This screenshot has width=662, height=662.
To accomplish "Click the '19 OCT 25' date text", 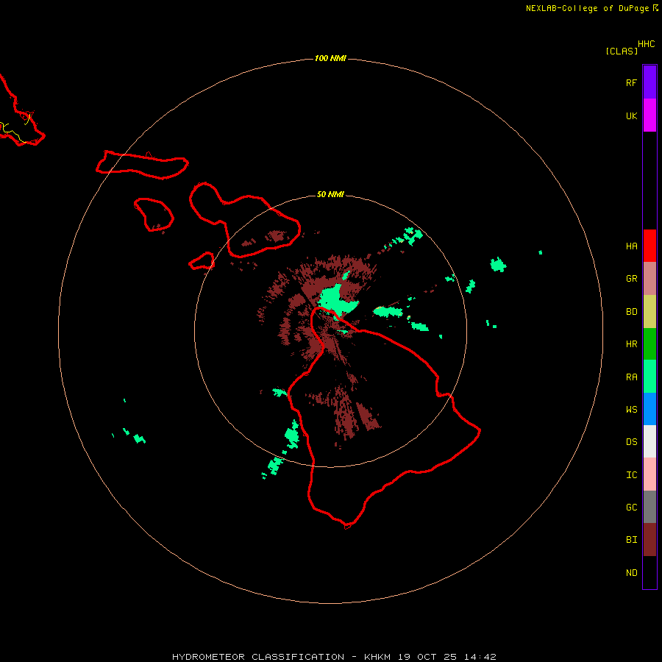I will (x=427, y=657).
